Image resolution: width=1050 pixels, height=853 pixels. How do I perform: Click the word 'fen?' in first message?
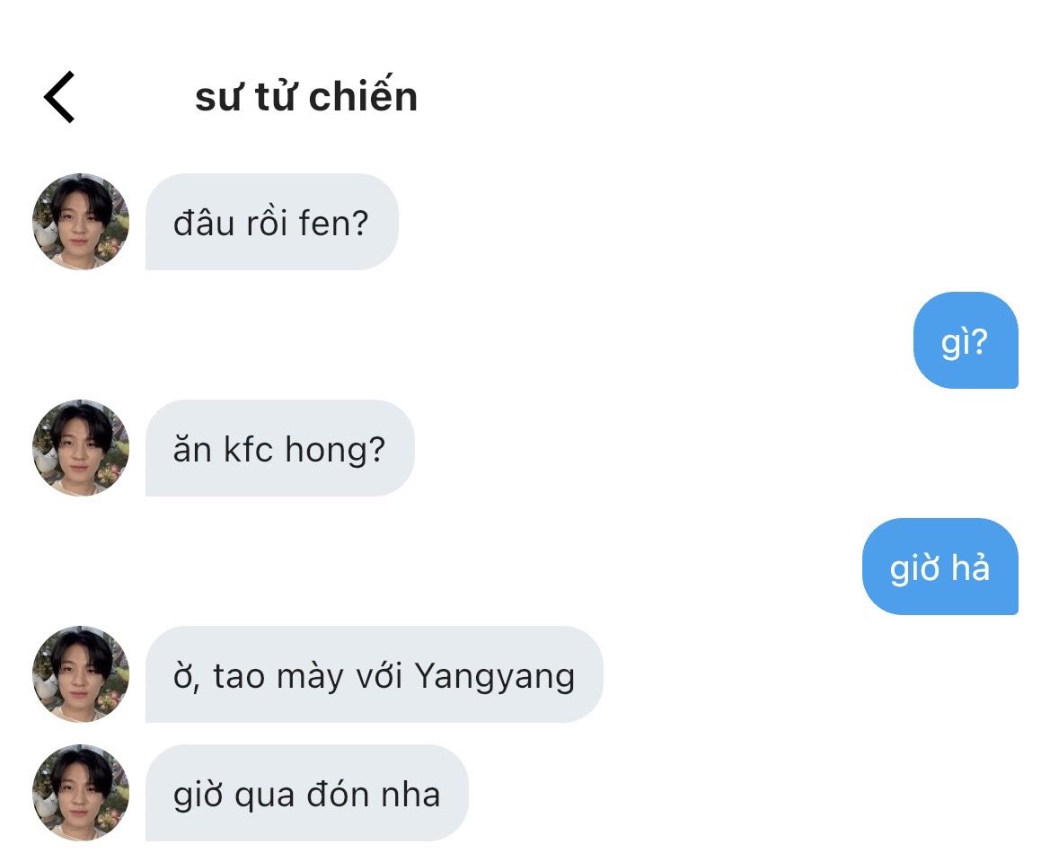333,223
